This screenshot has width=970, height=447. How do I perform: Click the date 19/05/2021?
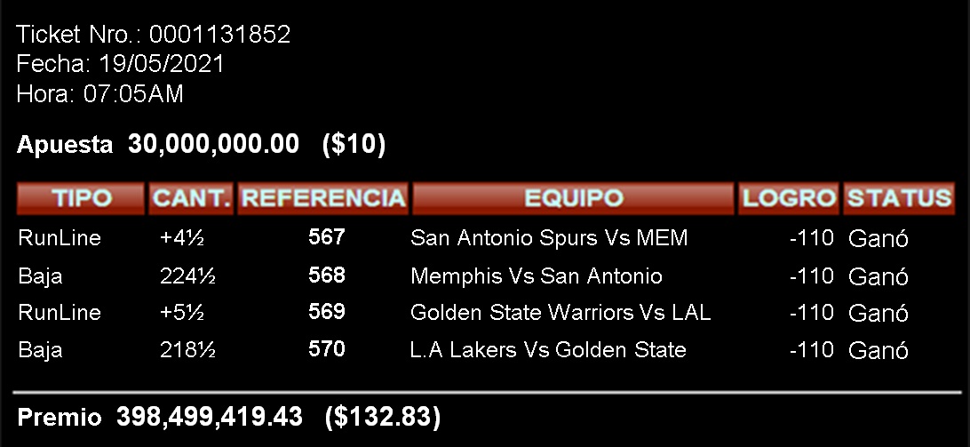click(x=162, y=64)
